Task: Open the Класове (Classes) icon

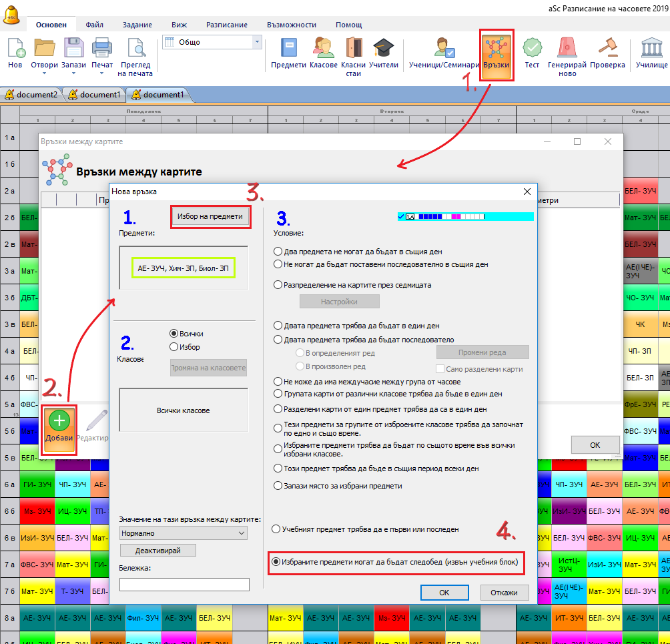Action: (323, 49)
